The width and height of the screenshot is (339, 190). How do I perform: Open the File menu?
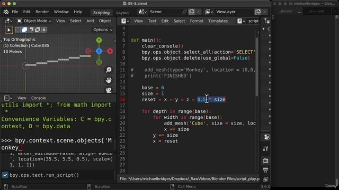[15, 12]
